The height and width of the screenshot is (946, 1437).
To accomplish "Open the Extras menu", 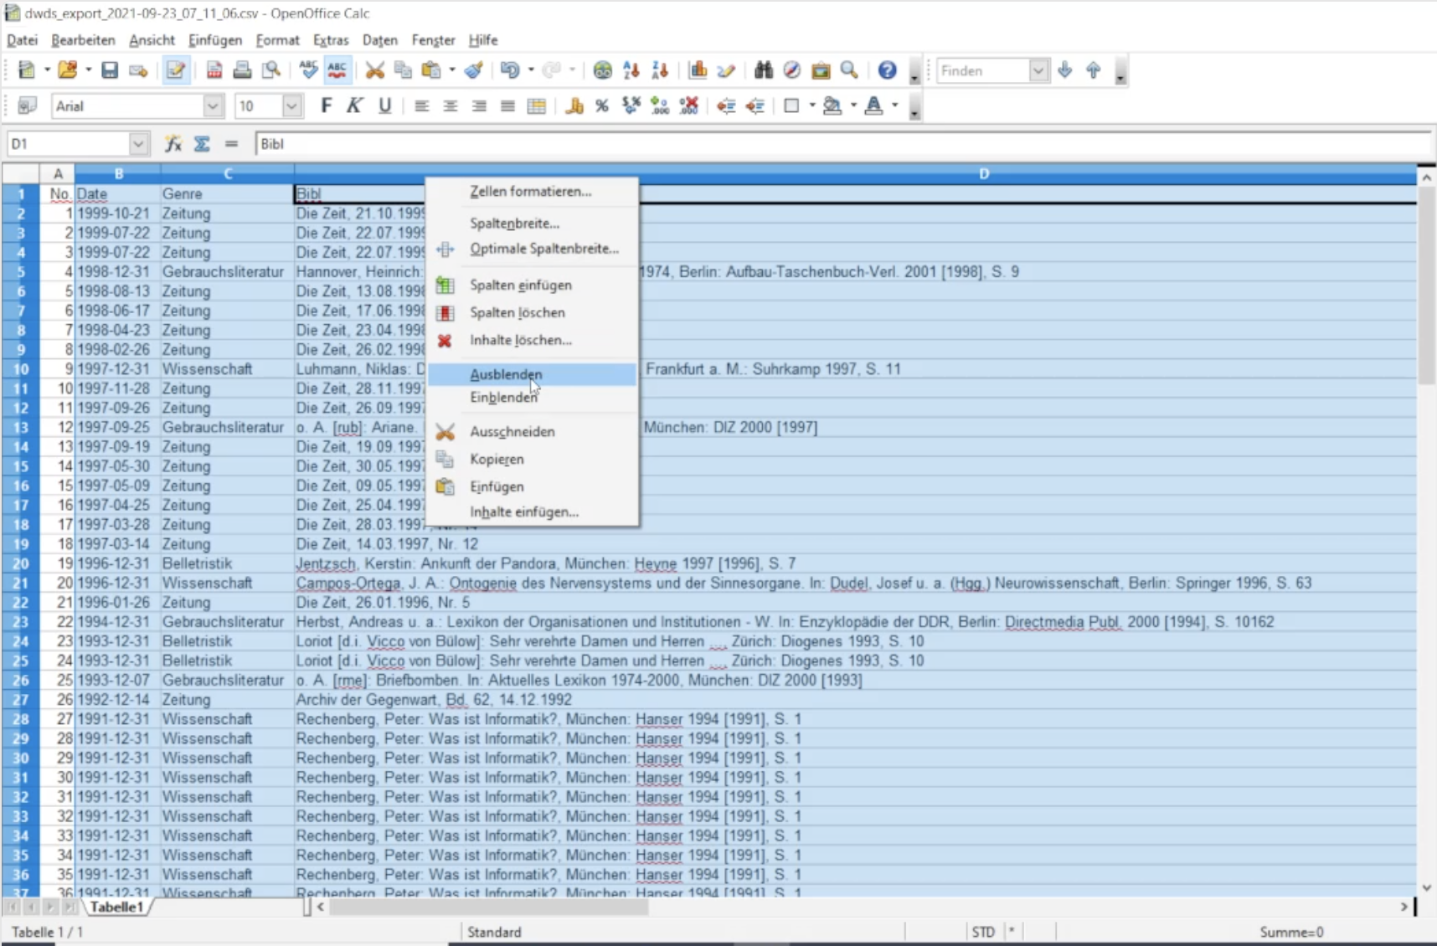I will coord(331,40).
